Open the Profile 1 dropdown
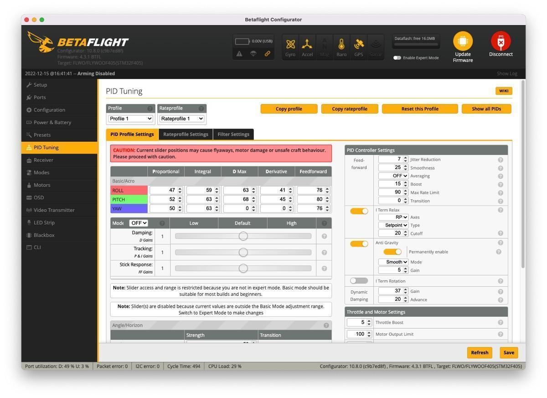The width and height of the screenshot is (547, 398). pos(130,119)
